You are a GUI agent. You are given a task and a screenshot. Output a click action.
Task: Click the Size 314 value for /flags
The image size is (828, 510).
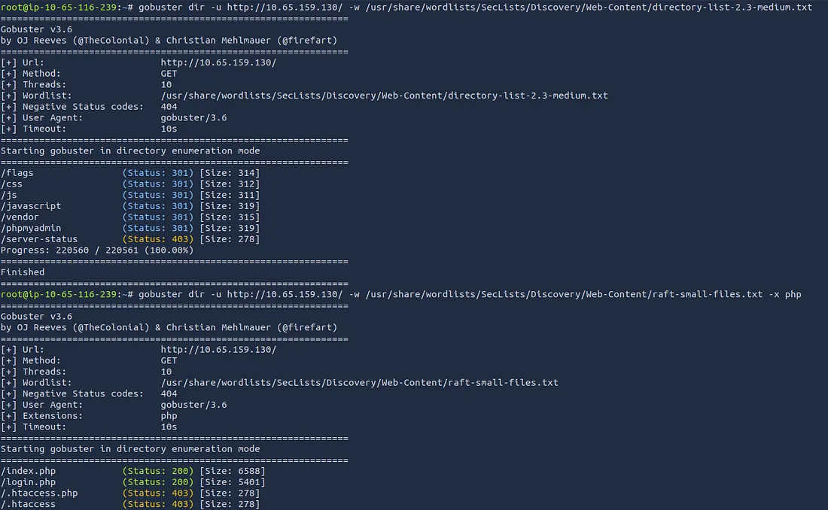click(x=229, y=173)
